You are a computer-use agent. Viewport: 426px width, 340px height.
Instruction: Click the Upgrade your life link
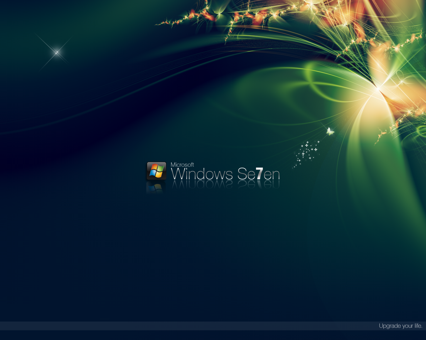(400, 326)
